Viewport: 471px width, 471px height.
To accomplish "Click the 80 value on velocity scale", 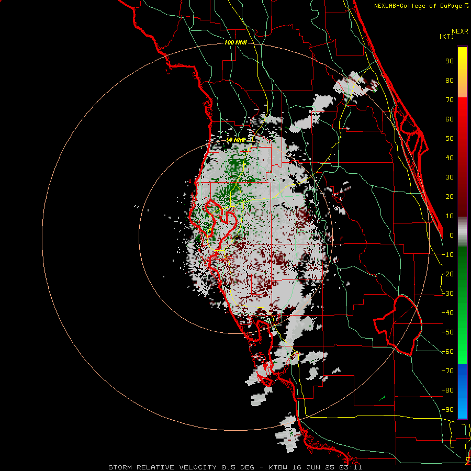I will point(450,81).
